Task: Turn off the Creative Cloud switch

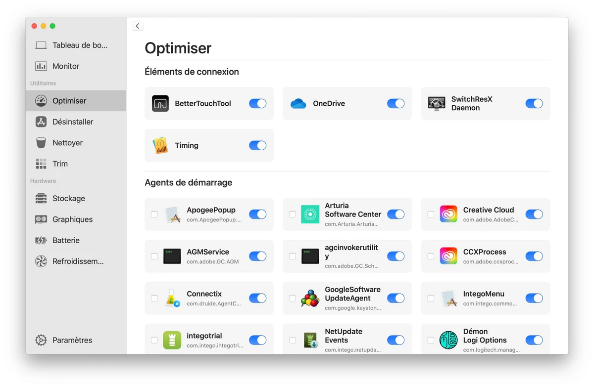Action: tap(534, 214)
